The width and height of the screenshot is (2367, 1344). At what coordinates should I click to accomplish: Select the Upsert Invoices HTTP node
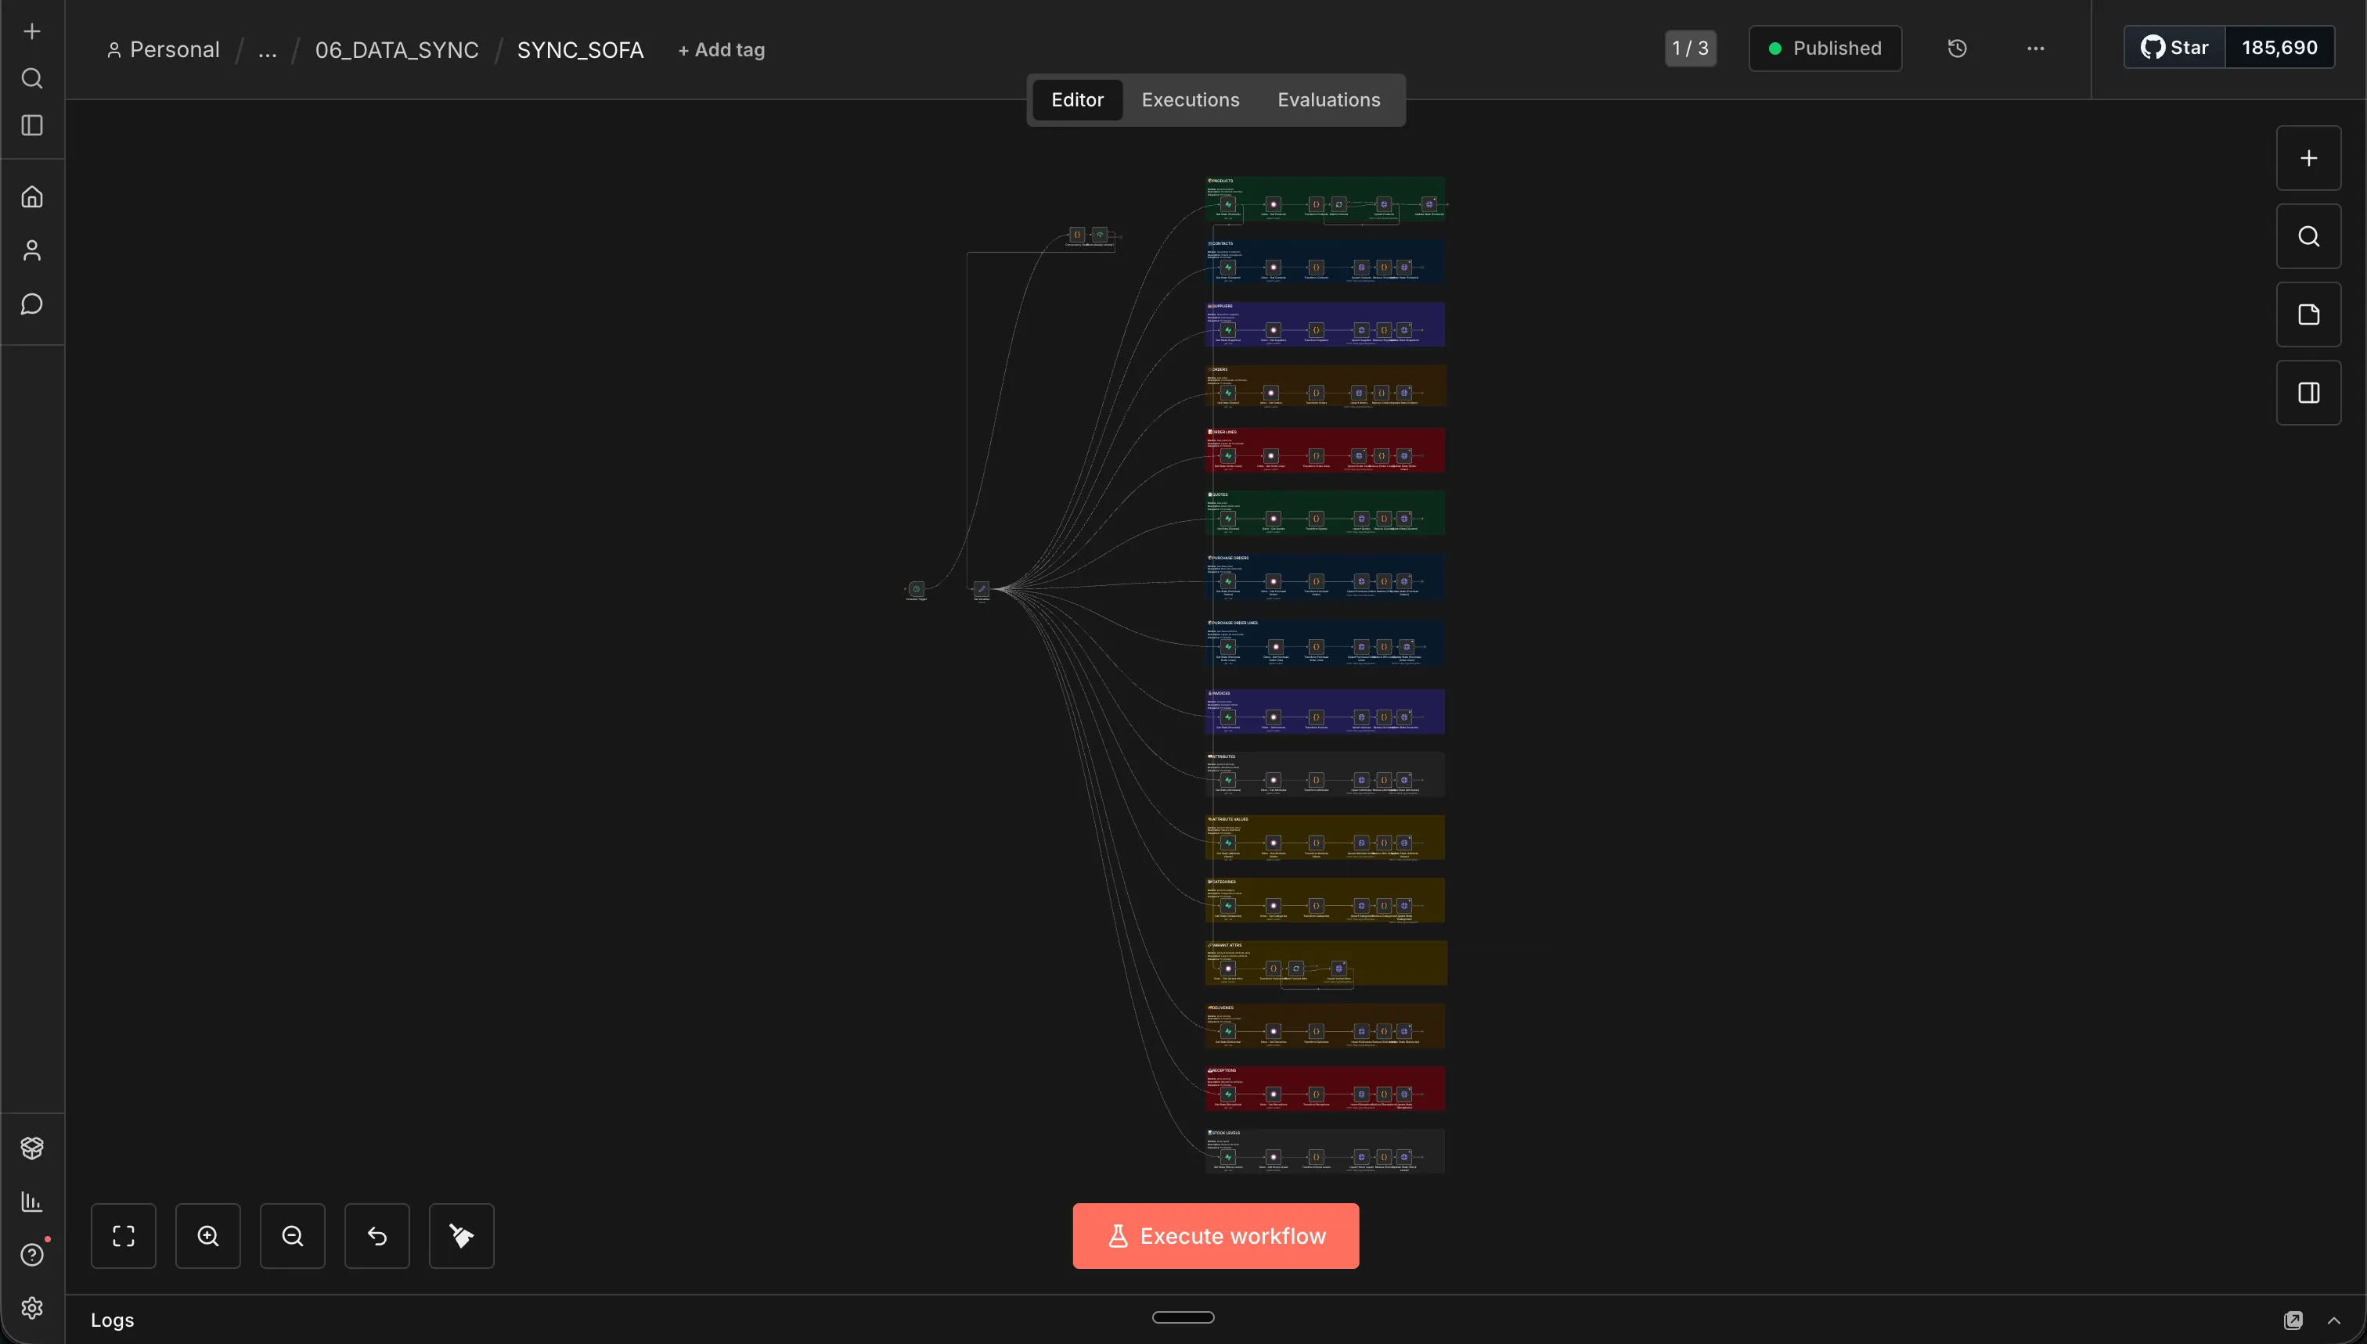(1361, 717)
